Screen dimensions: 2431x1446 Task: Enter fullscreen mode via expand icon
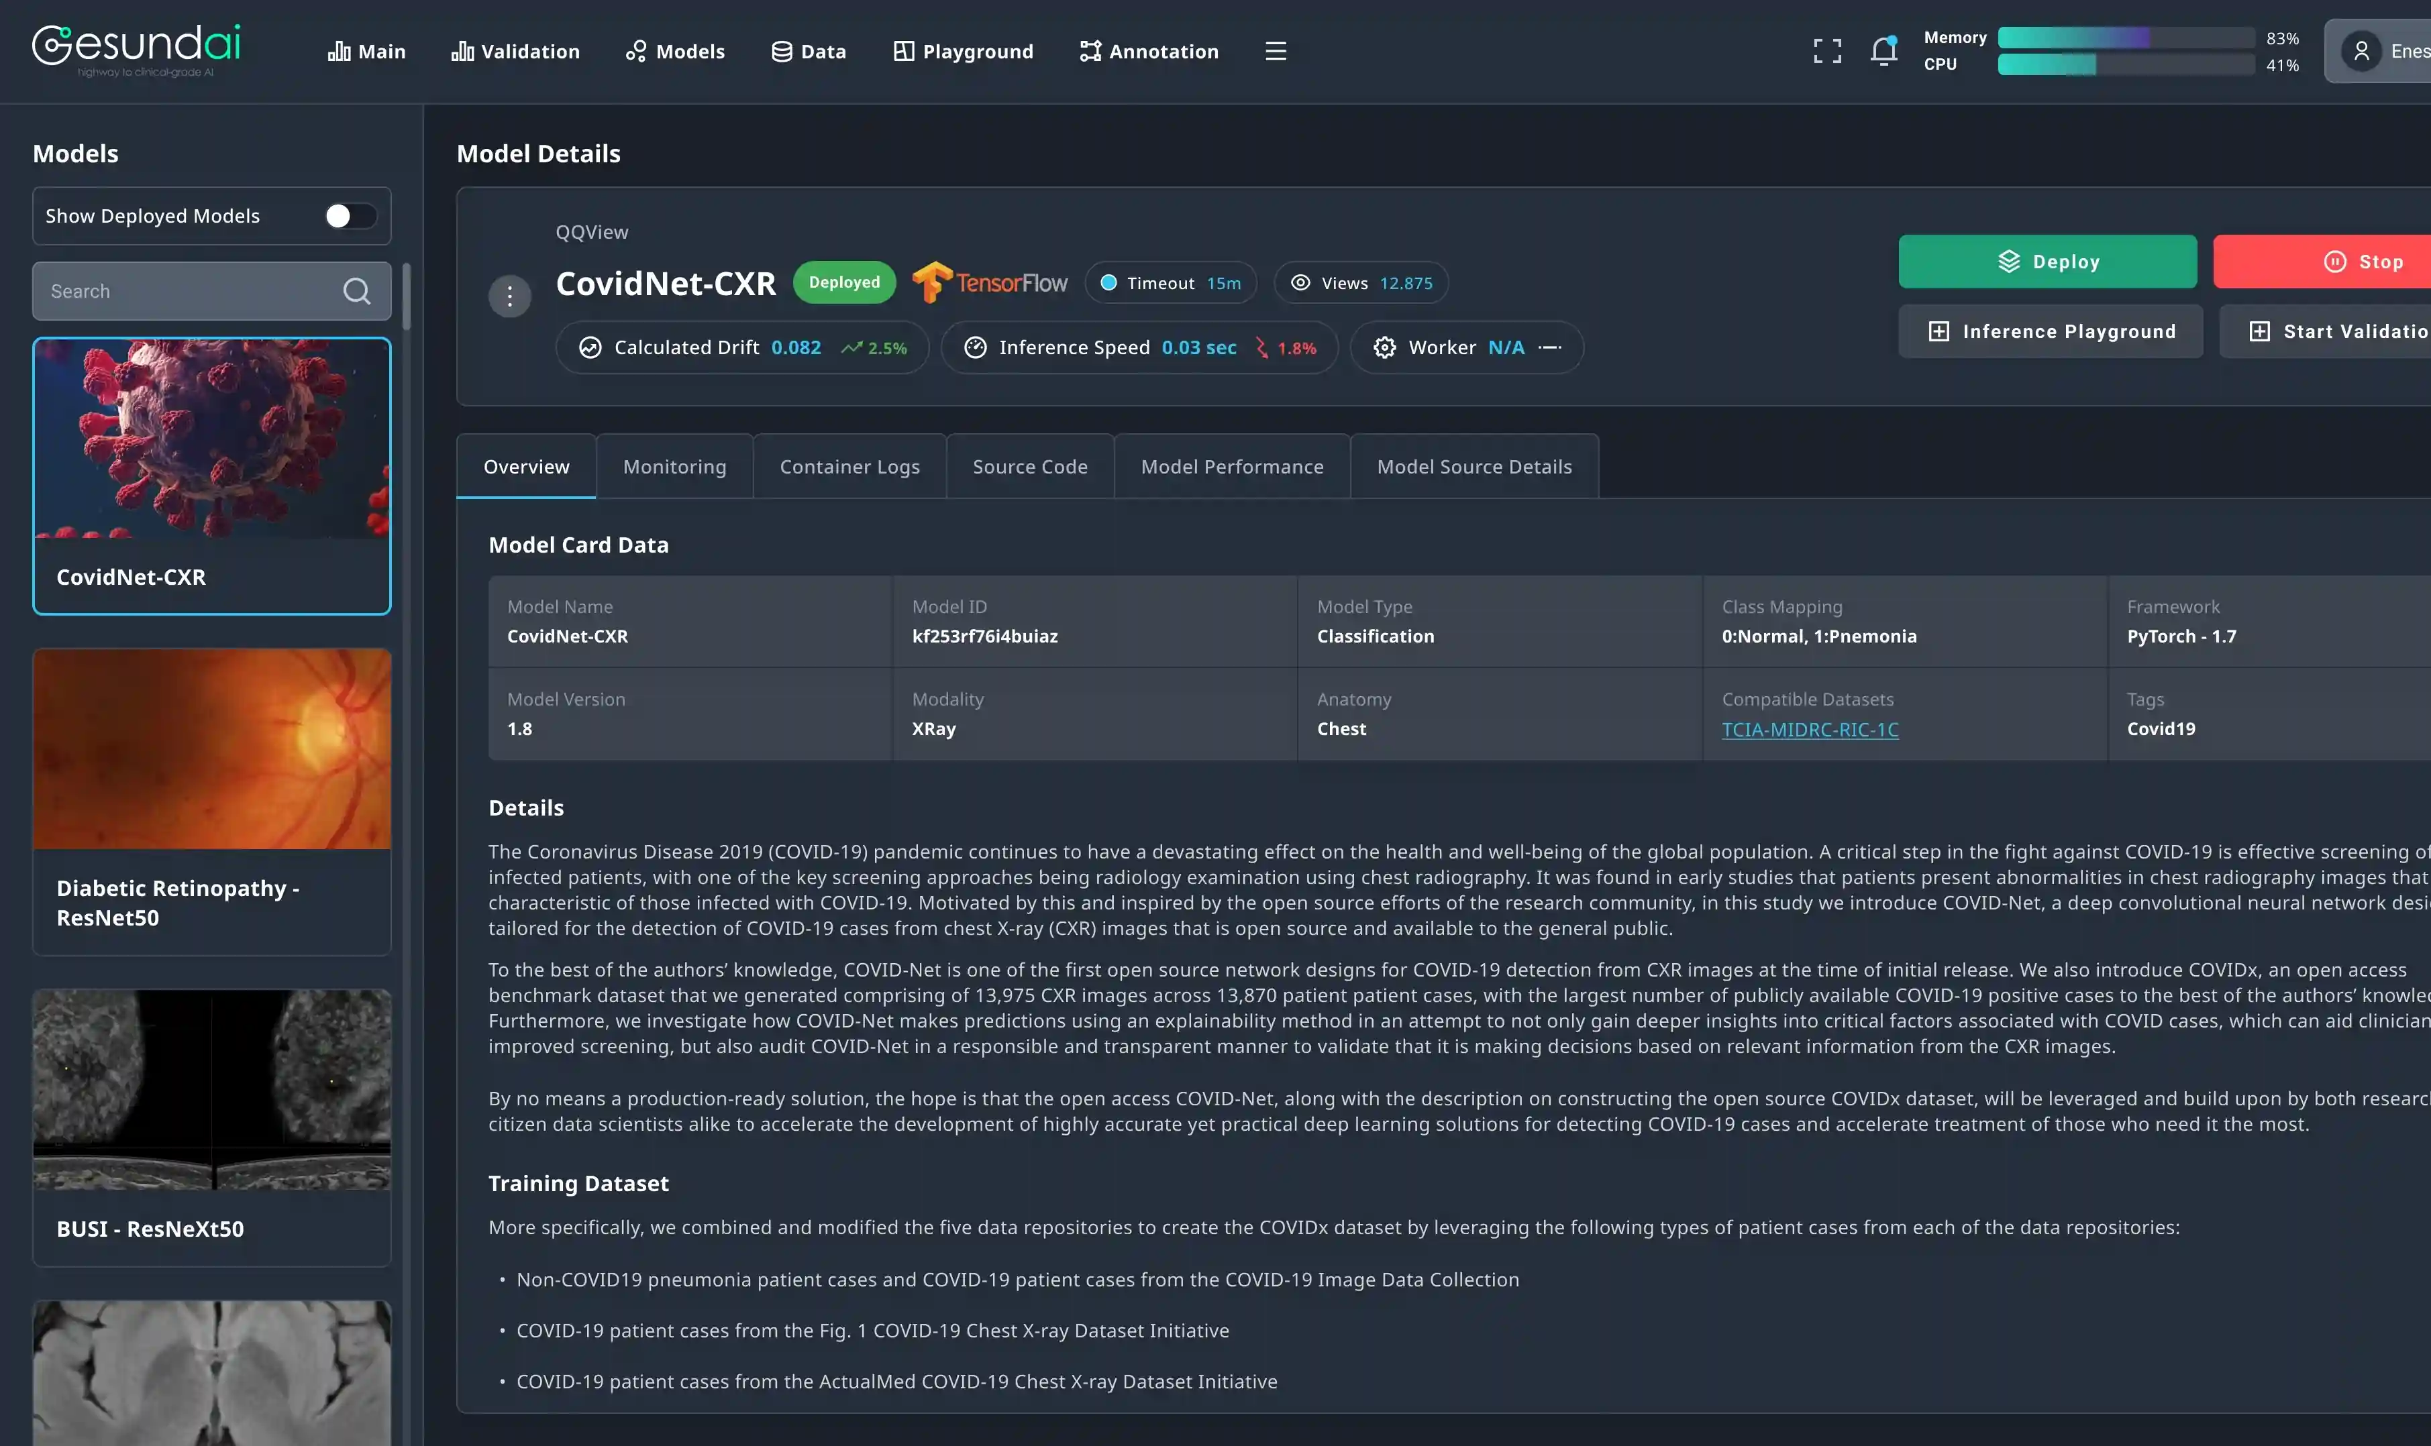[x=1826, y=51]
